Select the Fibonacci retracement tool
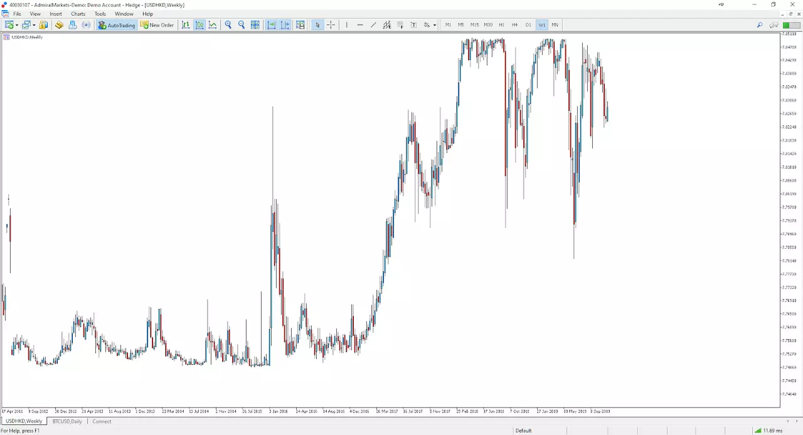Screen dimensions: 803x435 pyautogui.click(x=400, y=25)
